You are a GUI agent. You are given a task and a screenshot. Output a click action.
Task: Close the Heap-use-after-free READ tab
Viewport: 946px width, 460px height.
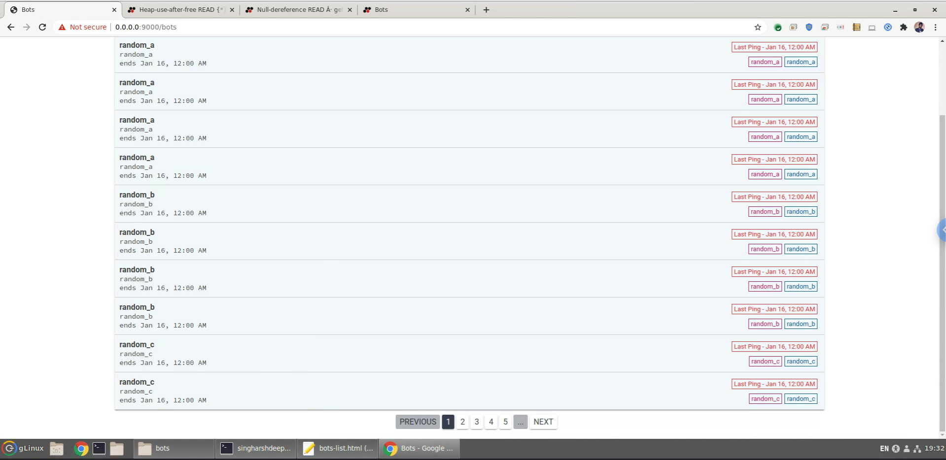point(232,10)
